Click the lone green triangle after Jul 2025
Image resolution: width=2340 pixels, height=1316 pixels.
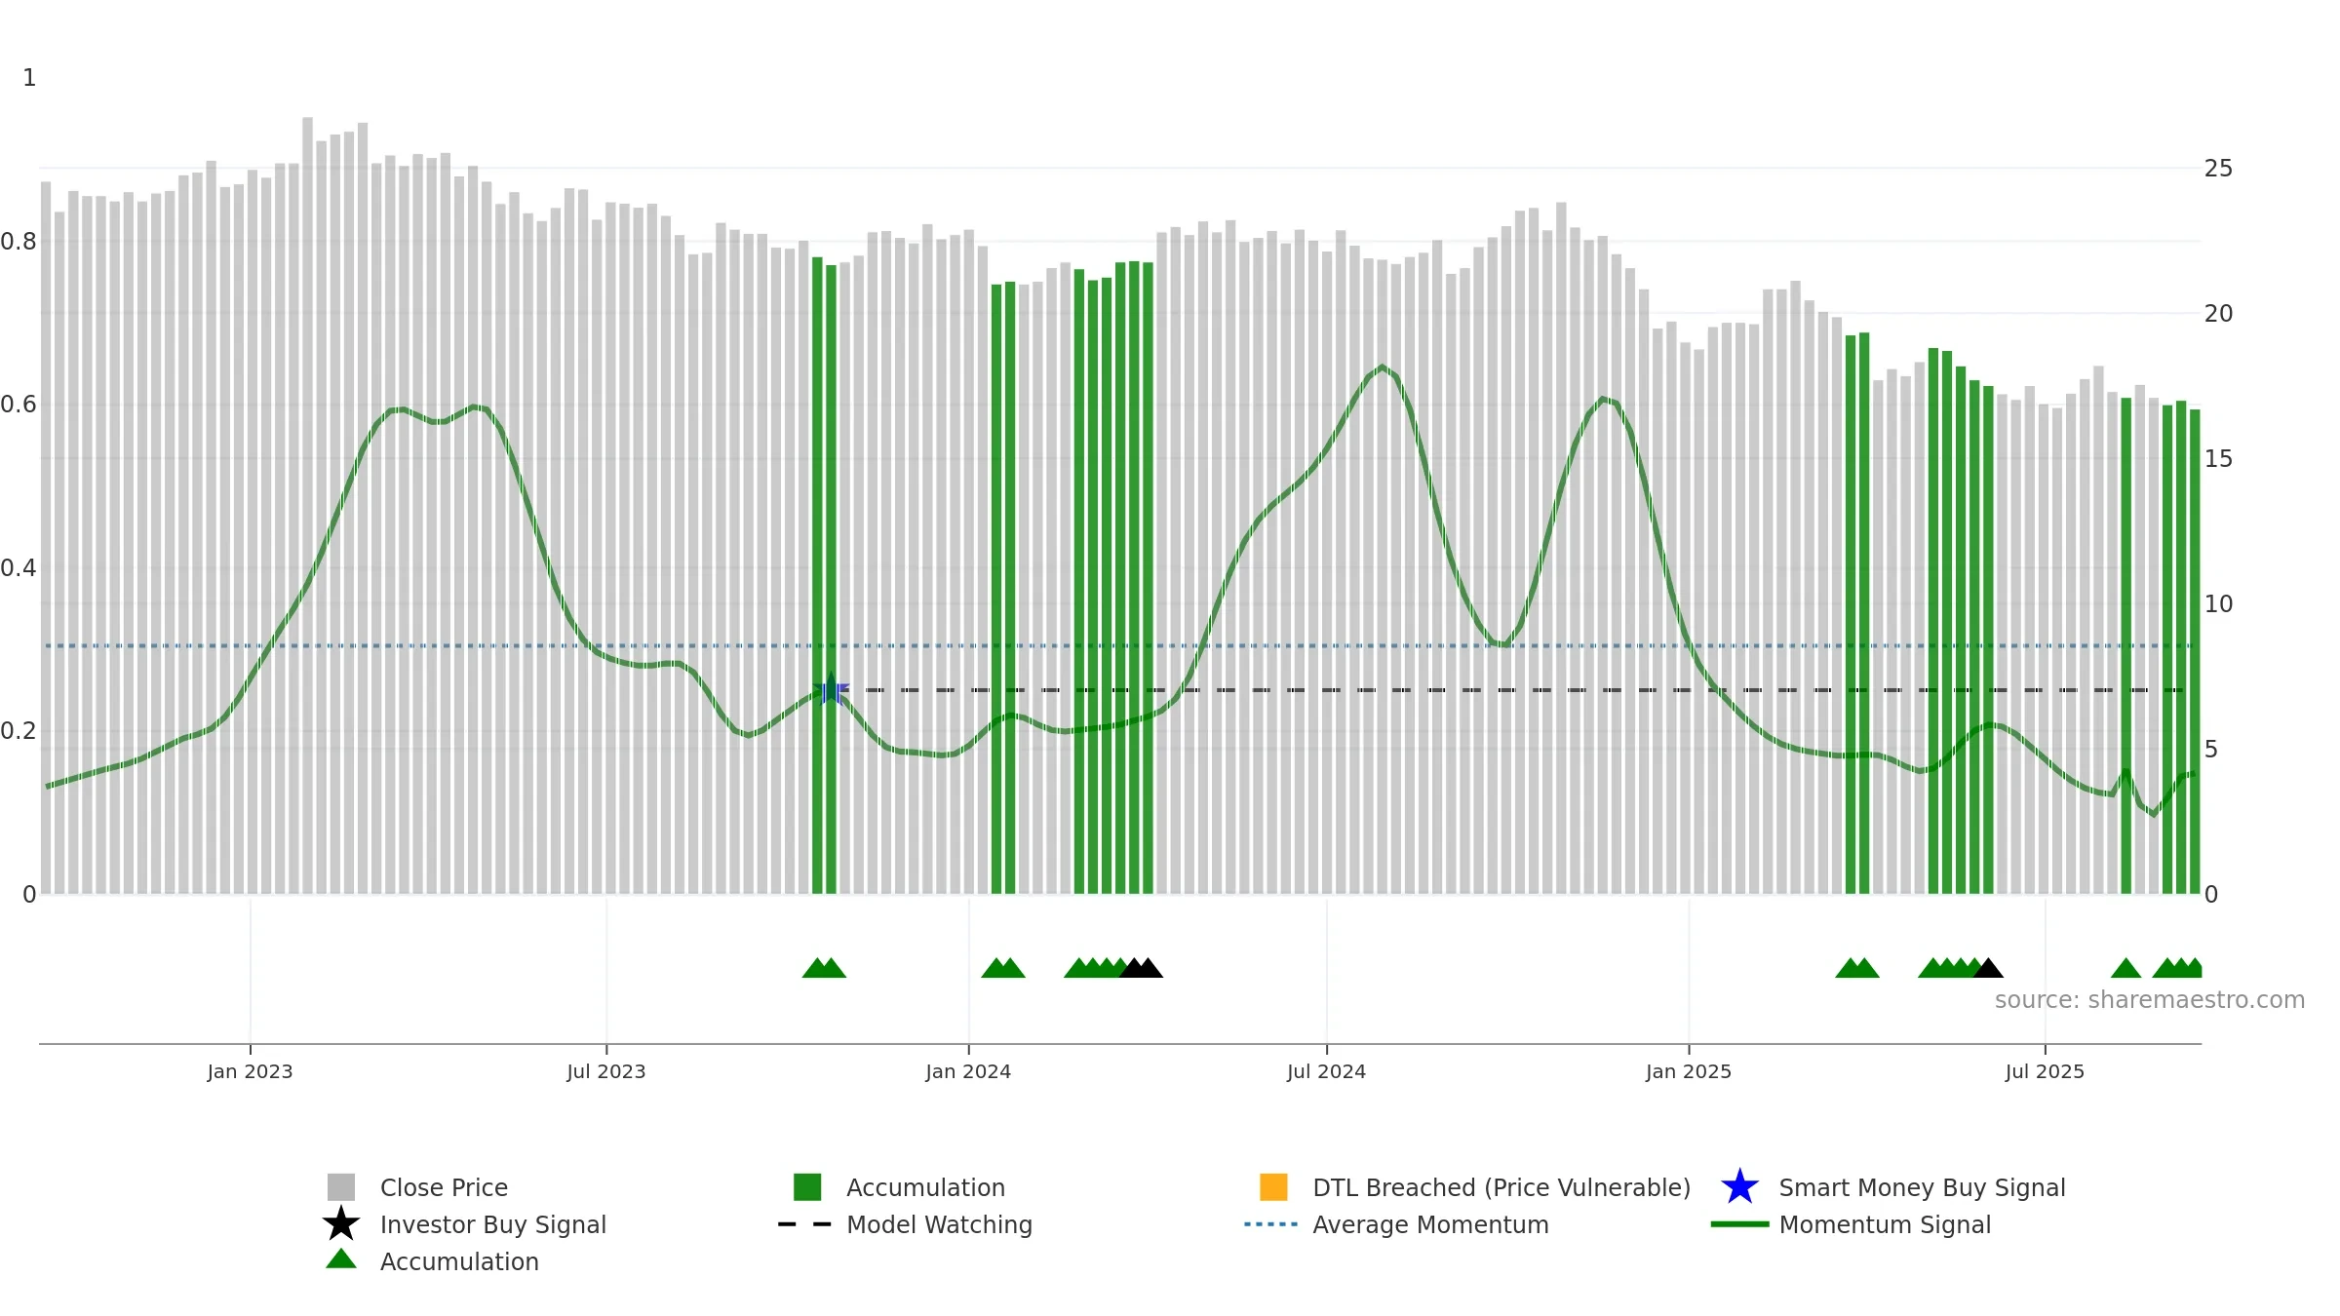coord(2126,968)
